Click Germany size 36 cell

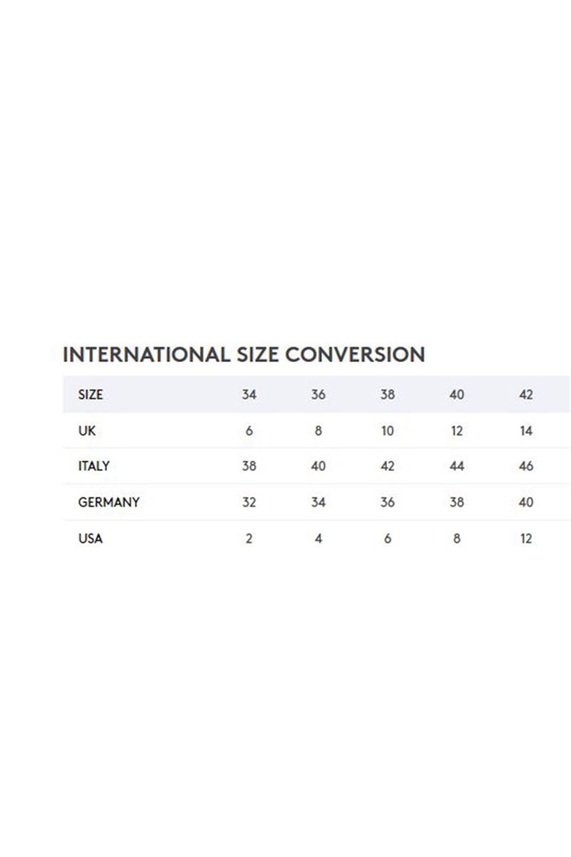[388, 502]
